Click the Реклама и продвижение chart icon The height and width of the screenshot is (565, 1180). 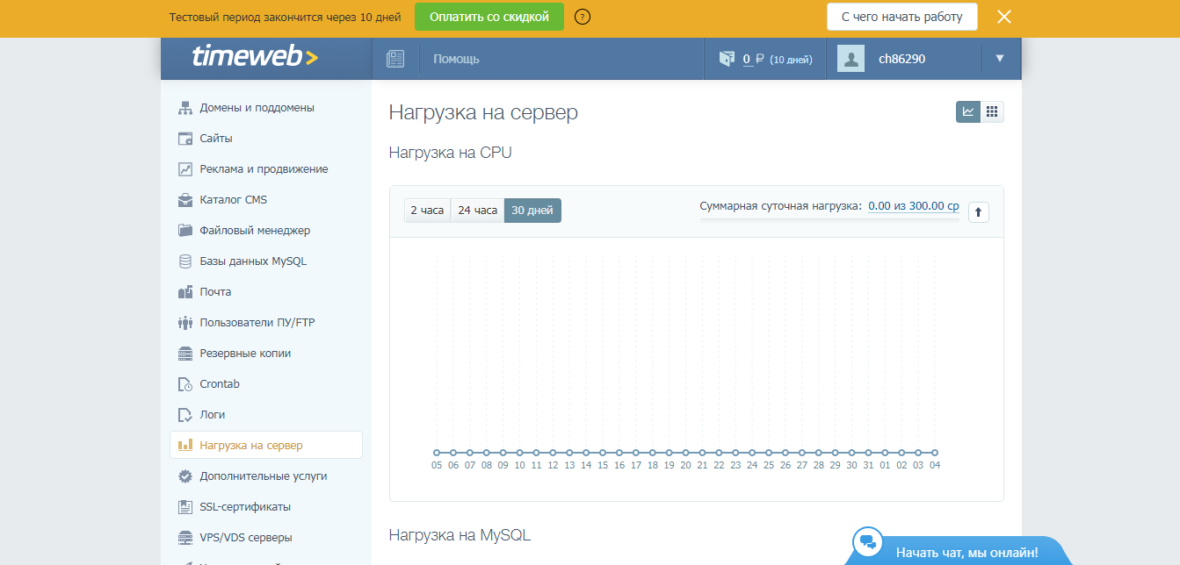[x=185, y=169]
